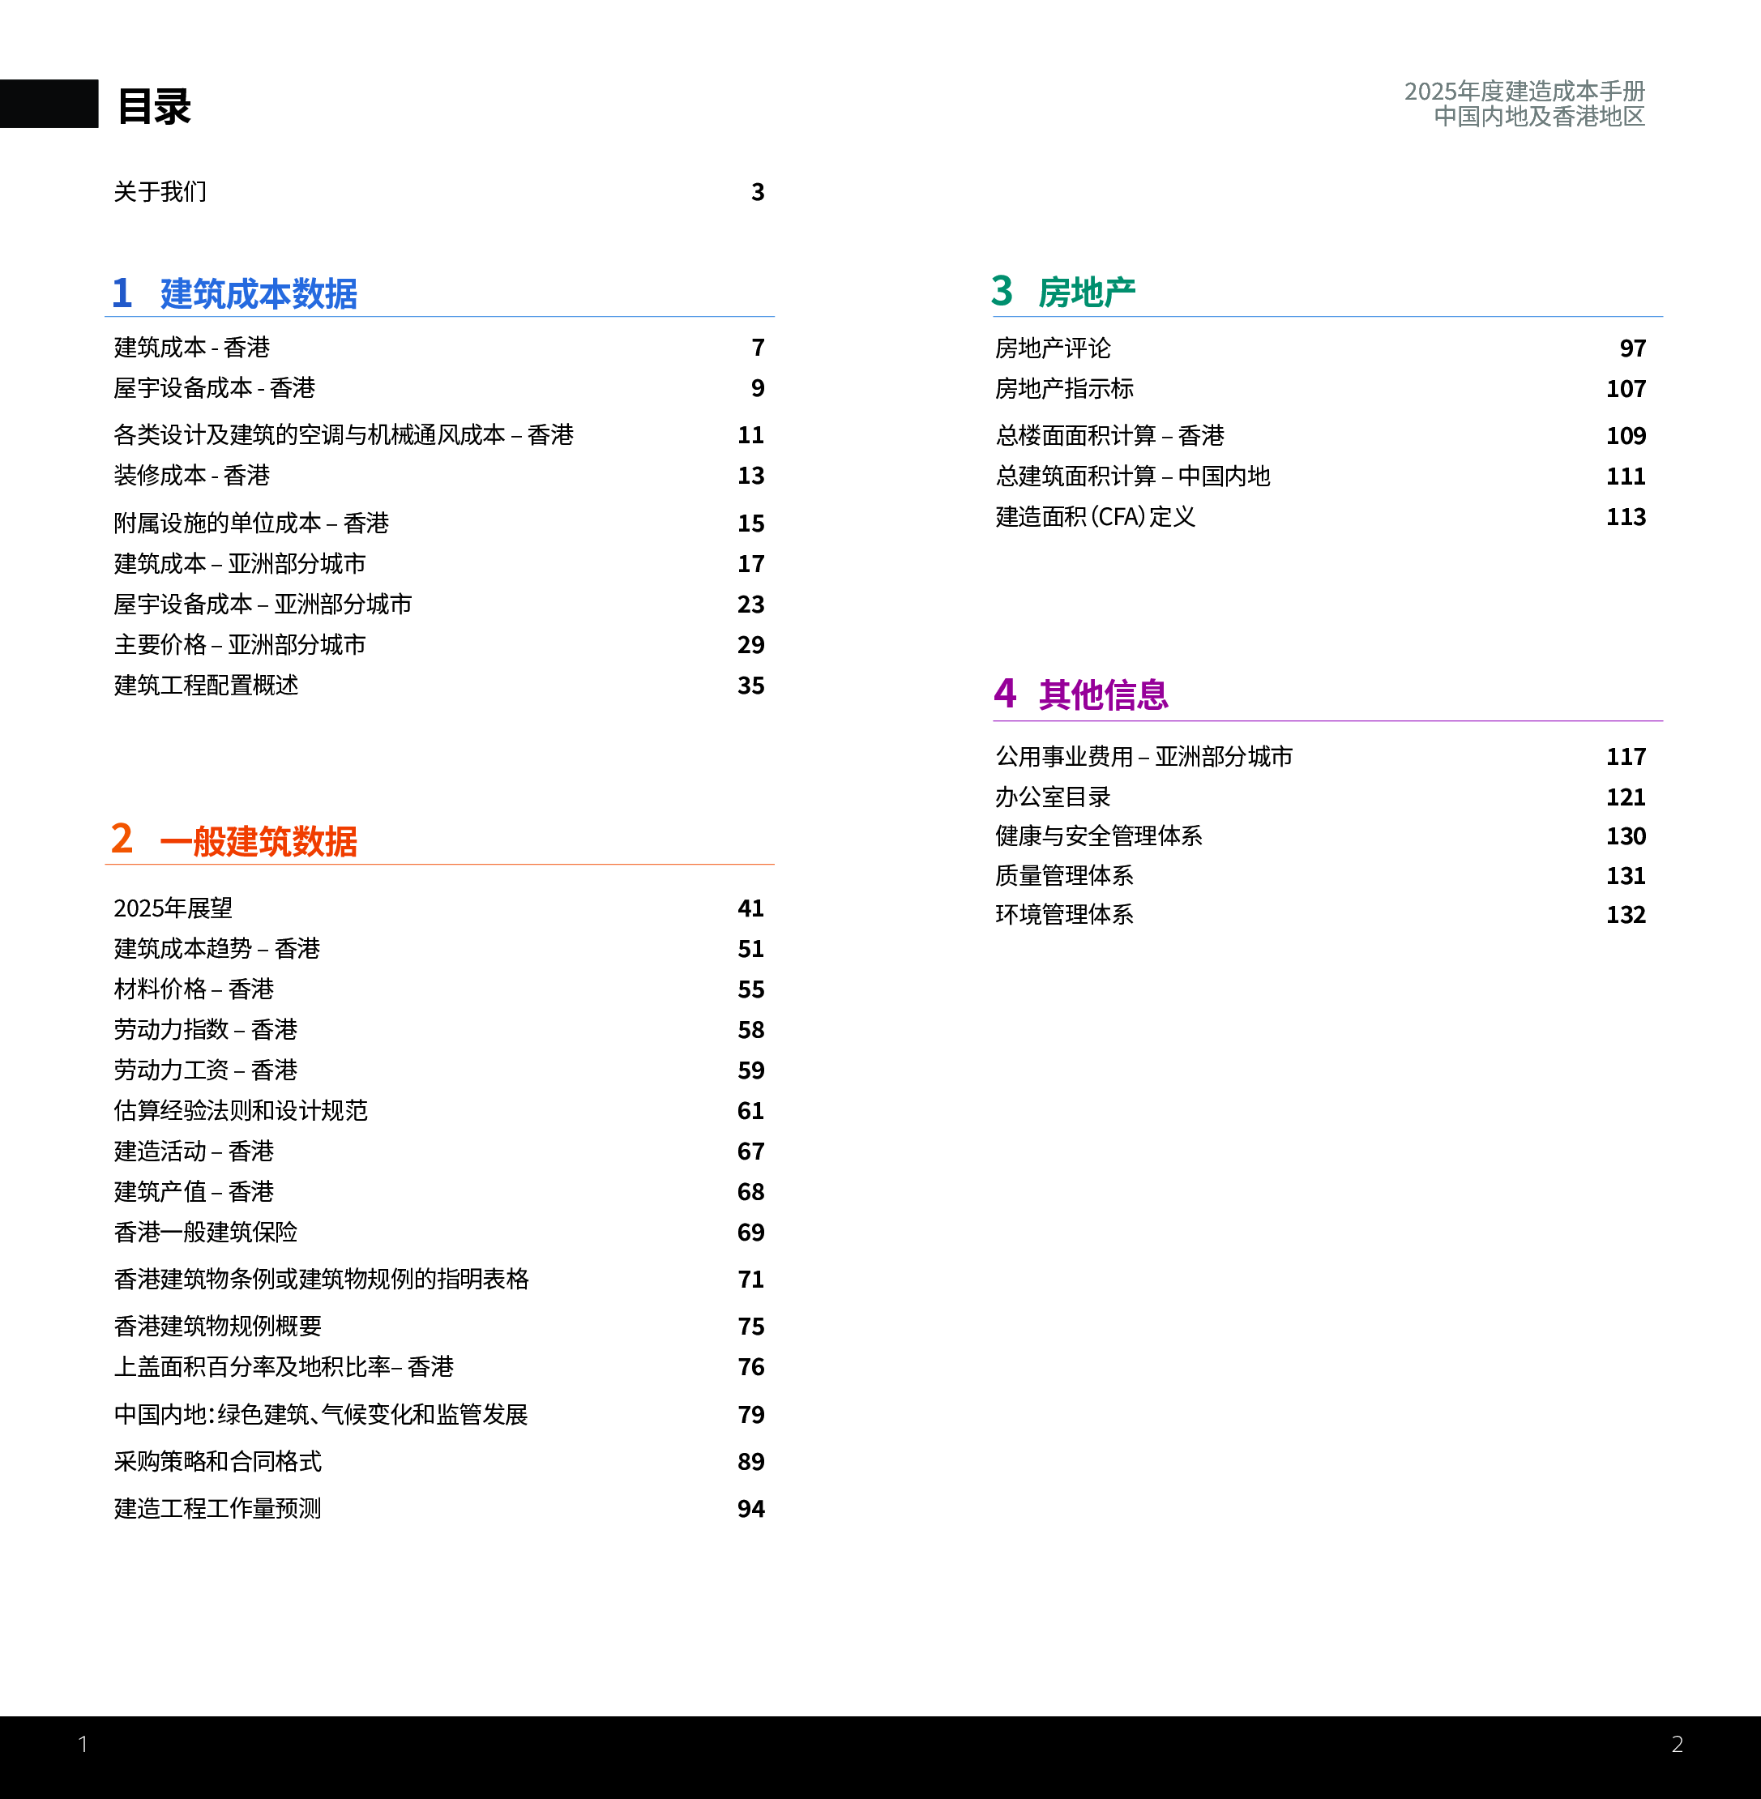This screenshot has height=1799, width=1761.
Task: Select the 材料价格 – 香港 entry
Action: point(194,989)
